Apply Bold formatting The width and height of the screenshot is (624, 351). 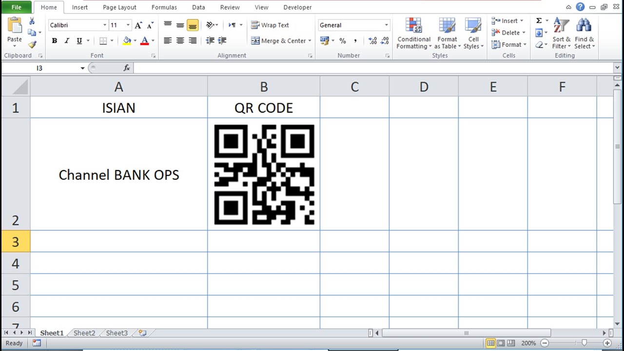tap(54, 40)
